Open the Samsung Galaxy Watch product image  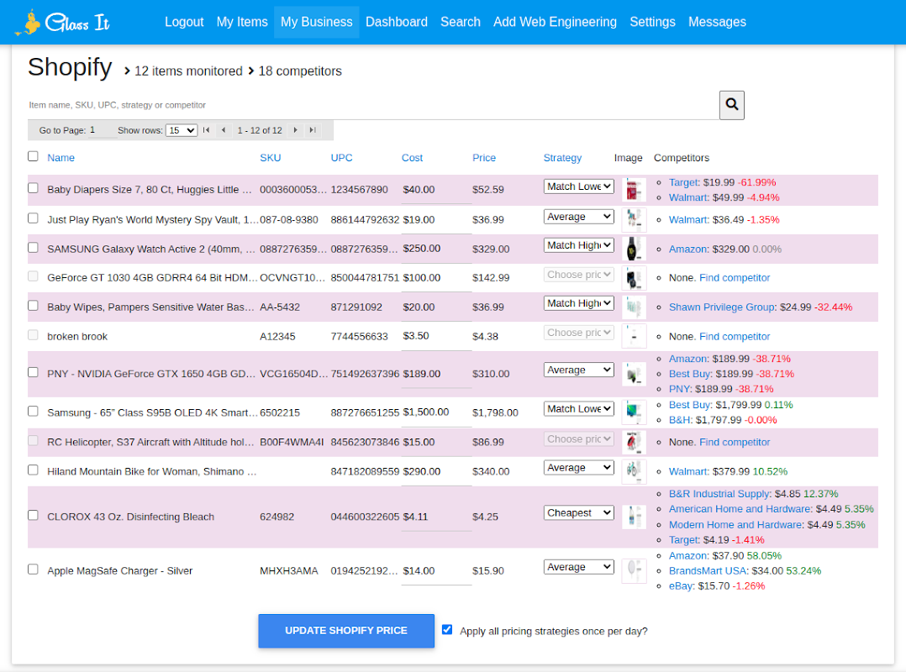634,249
